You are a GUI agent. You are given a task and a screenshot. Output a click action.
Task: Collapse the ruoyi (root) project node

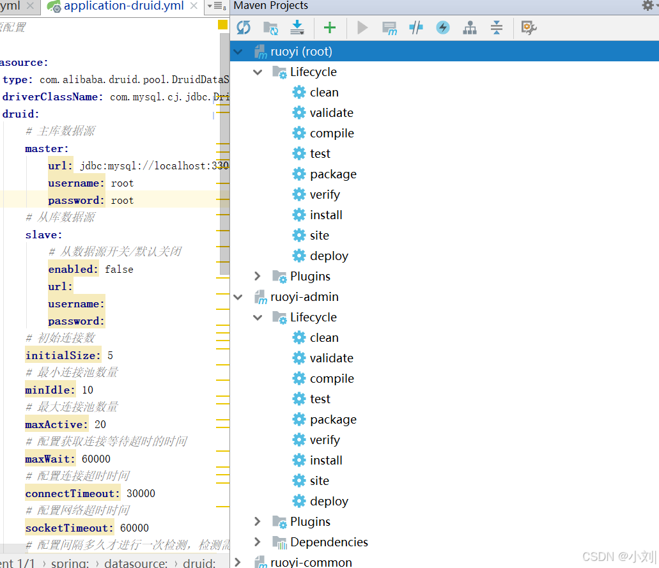coord(238,52)
